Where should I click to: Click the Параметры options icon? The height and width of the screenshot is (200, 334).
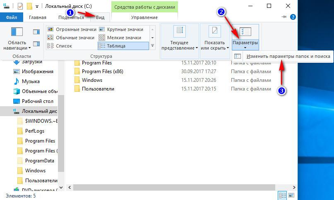pos(245,32)
